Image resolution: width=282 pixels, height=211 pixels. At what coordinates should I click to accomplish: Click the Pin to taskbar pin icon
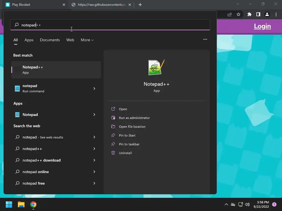click(x=113, y=144)
